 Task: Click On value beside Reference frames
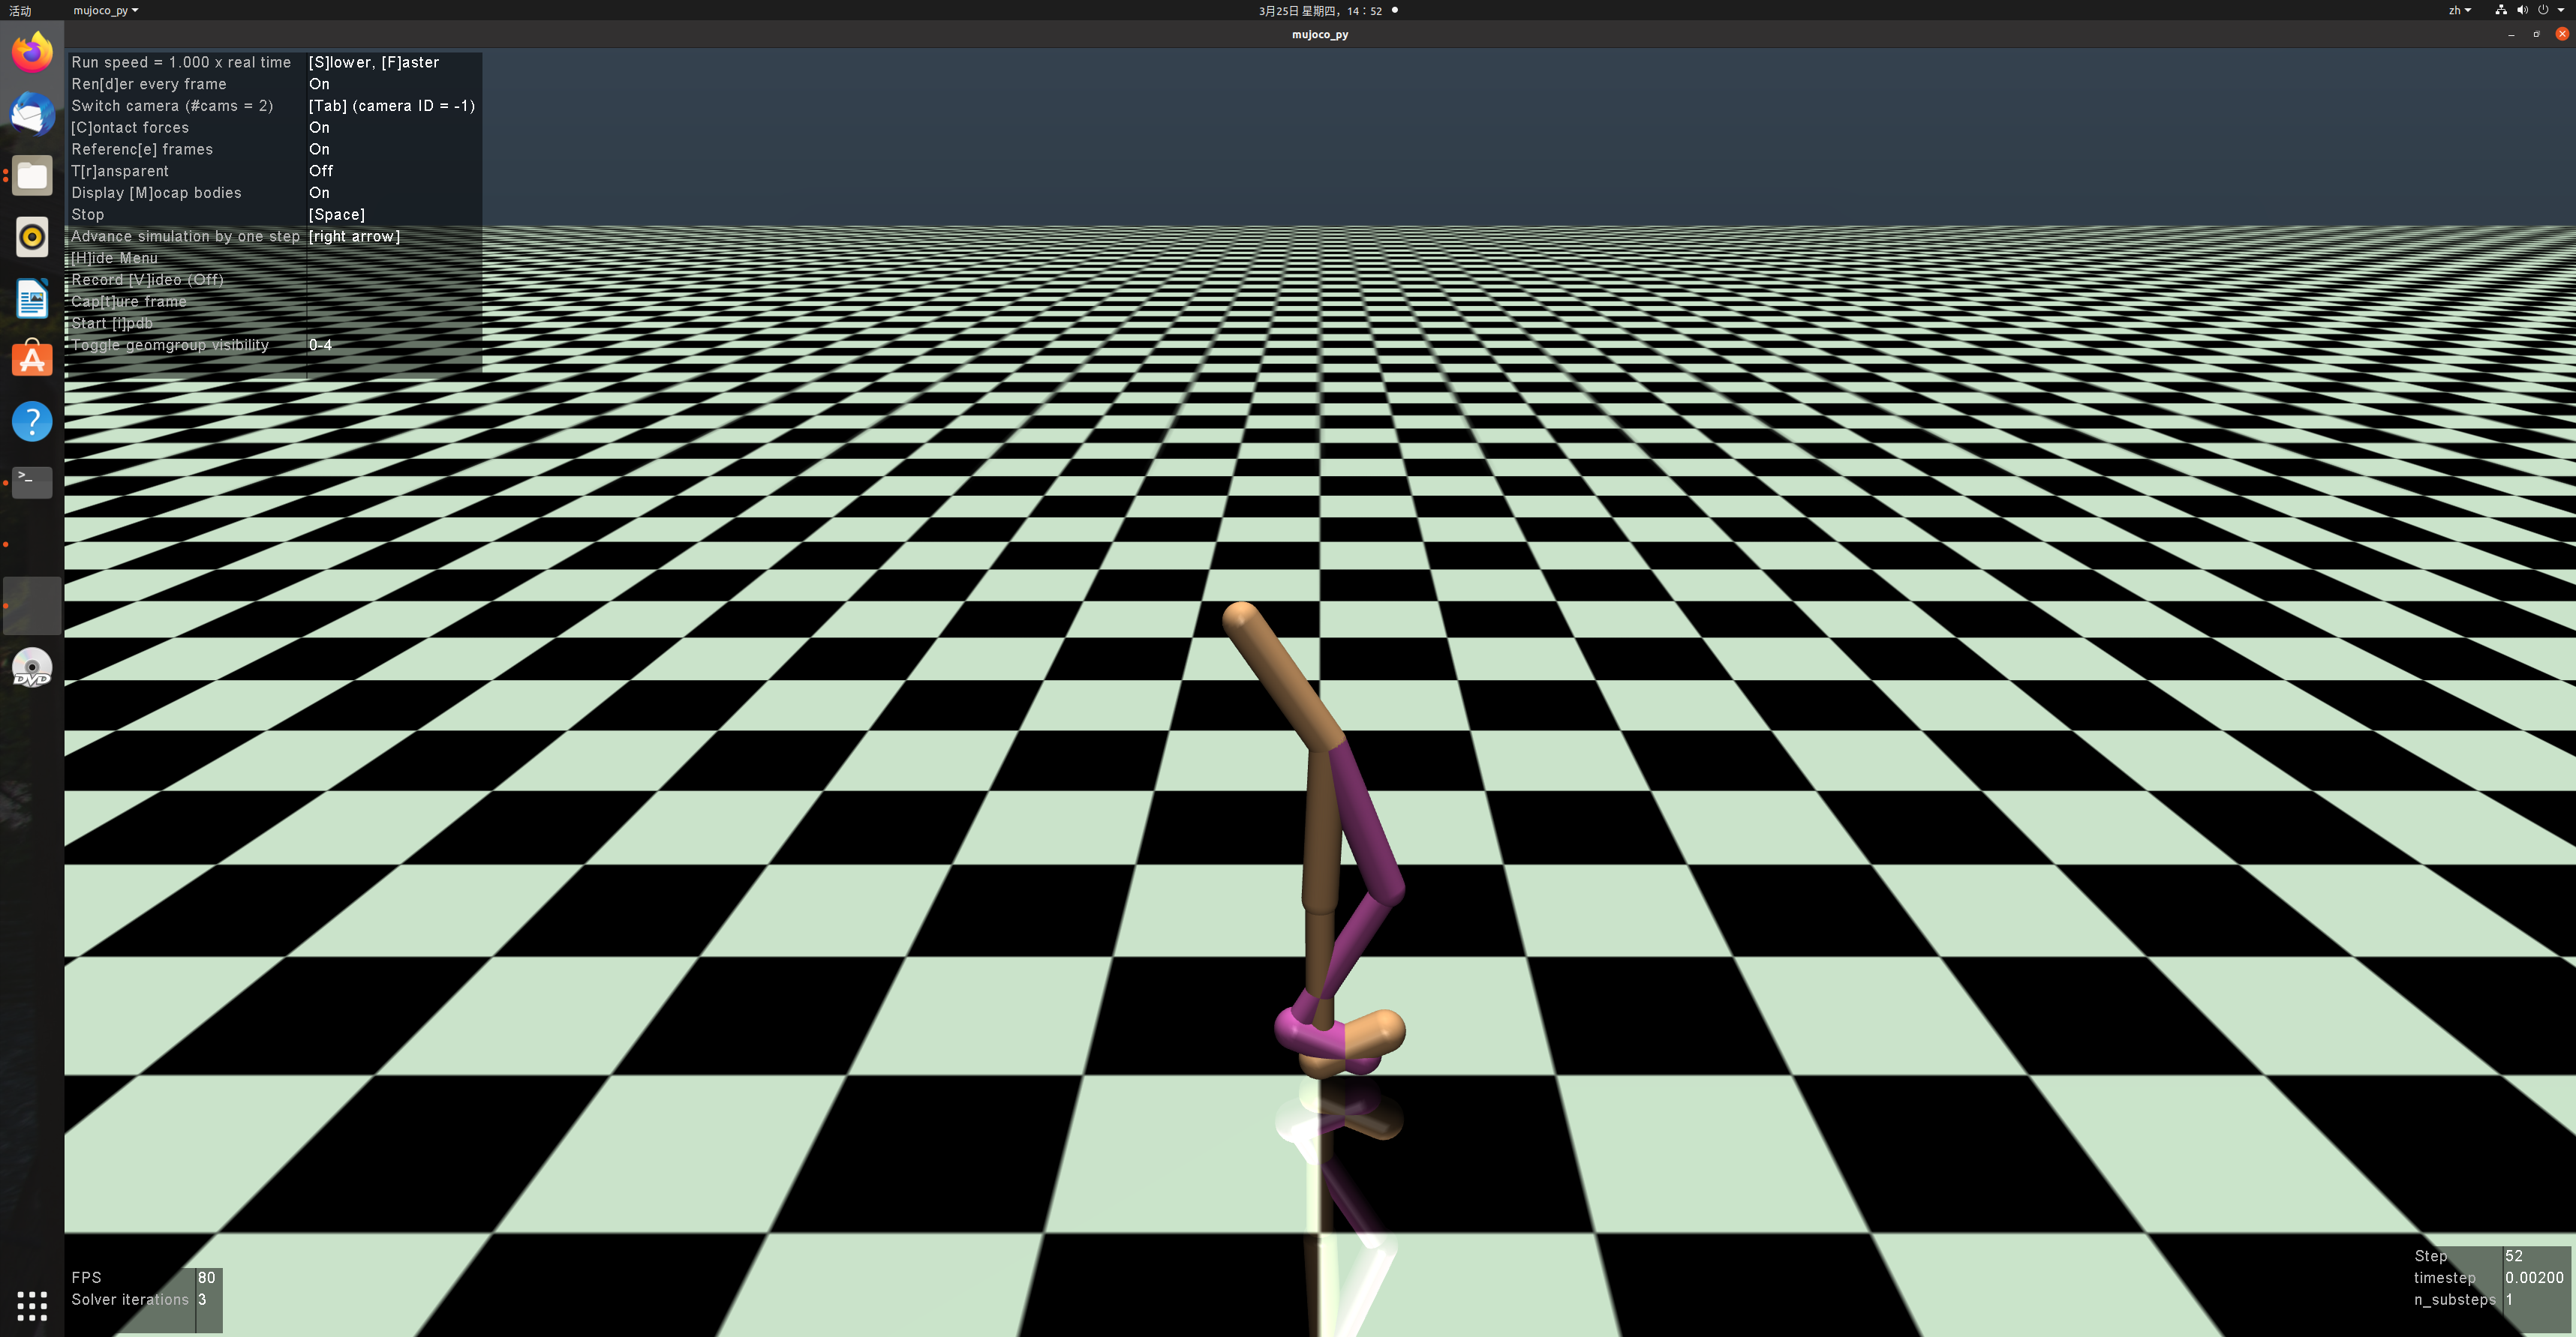(x=319, y=149)
